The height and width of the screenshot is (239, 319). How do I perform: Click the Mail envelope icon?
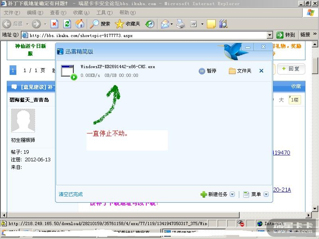[165, 24]
